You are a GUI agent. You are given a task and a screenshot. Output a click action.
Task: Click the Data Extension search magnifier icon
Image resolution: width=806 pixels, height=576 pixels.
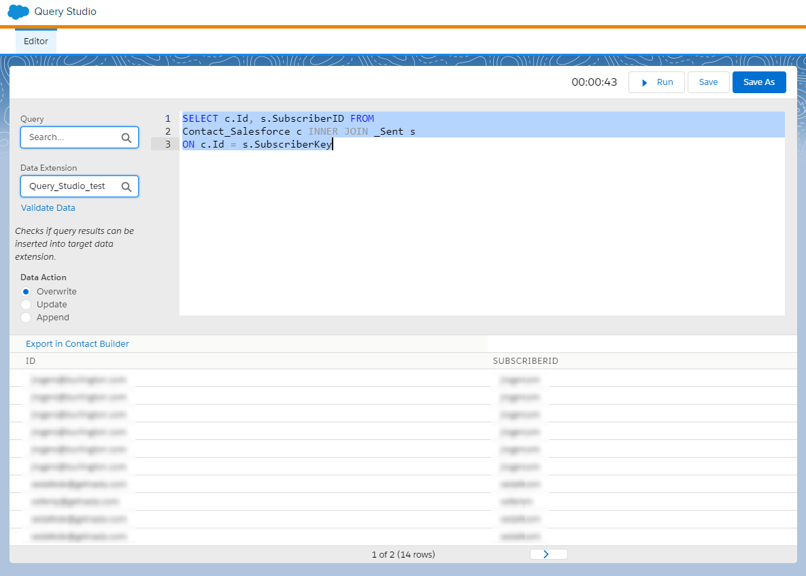pos(127,186)
